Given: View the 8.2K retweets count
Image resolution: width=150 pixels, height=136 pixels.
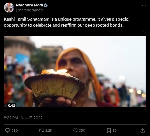Looking at the screenshot, I should click(x=49, y=130).
